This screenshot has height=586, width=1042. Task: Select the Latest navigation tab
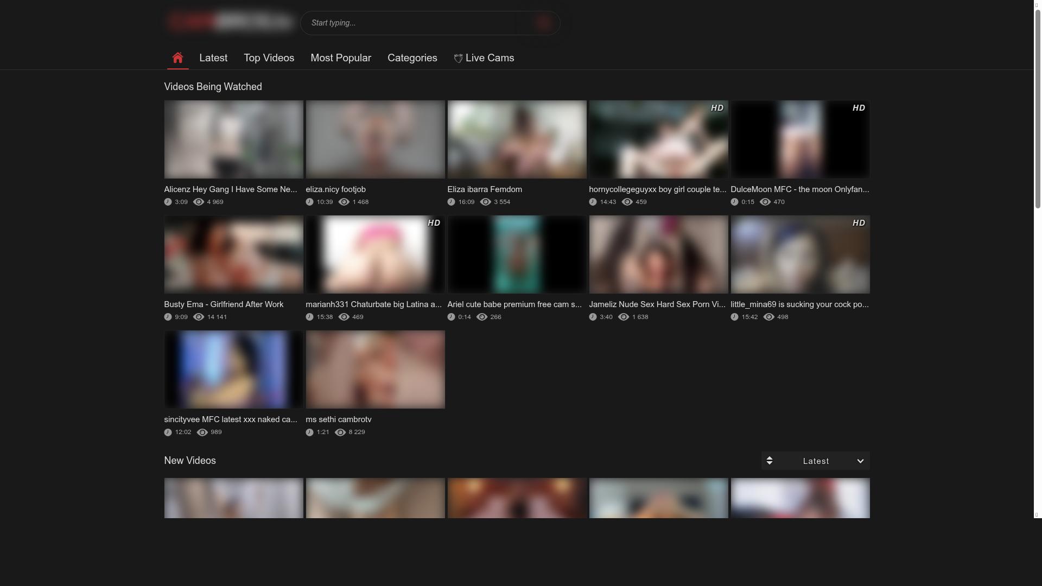pos(213,58)
